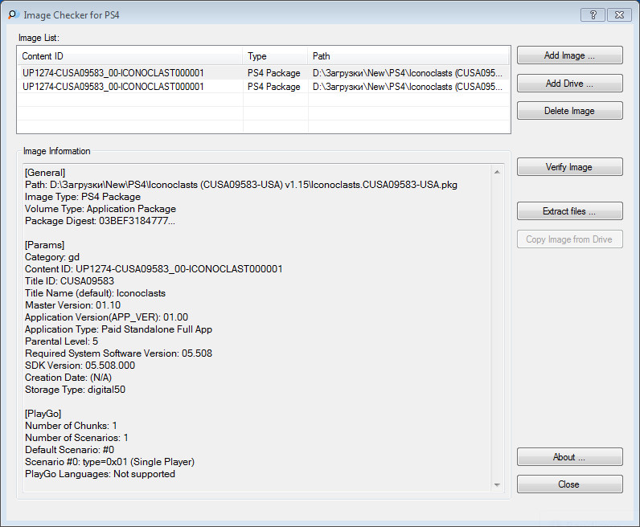
Task: Click the Creation Date: (N/A) line
Action: pos(68,378)
